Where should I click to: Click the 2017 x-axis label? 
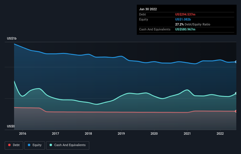(x=55, y=134)
